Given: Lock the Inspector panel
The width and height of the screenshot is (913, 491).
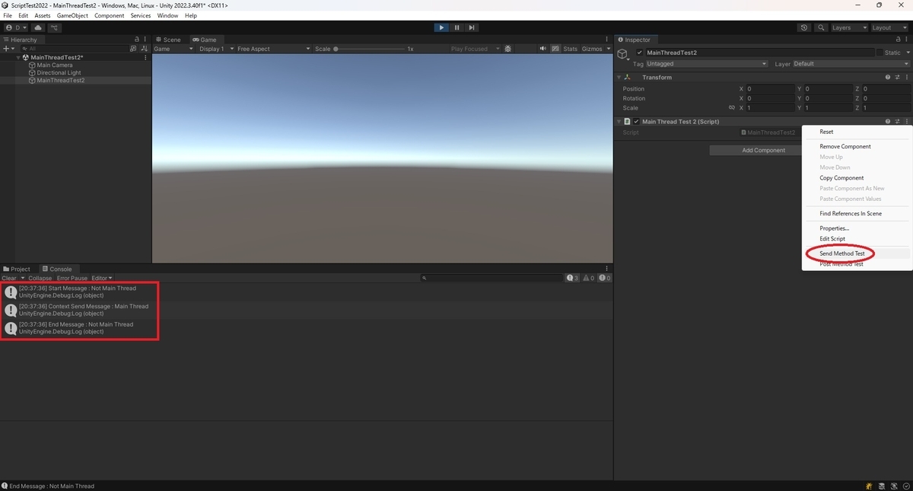Looking at the screenshot, I should (898, 40).
